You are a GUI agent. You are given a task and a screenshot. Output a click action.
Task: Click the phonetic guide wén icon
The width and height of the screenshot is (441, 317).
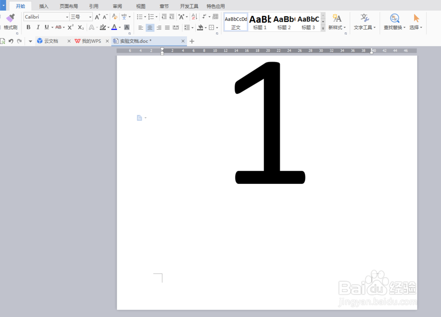pos(124,17)
